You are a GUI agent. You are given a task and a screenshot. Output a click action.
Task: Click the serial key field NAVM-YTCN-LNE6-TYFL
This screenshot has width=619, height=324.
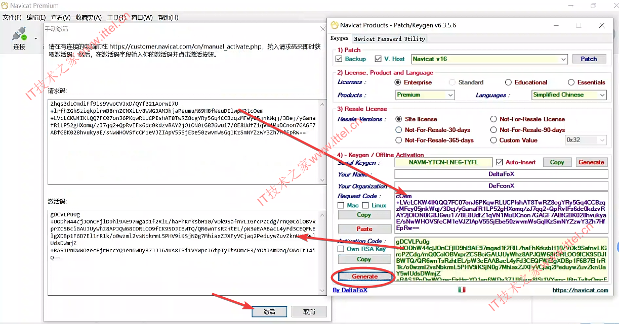(443, 162)
